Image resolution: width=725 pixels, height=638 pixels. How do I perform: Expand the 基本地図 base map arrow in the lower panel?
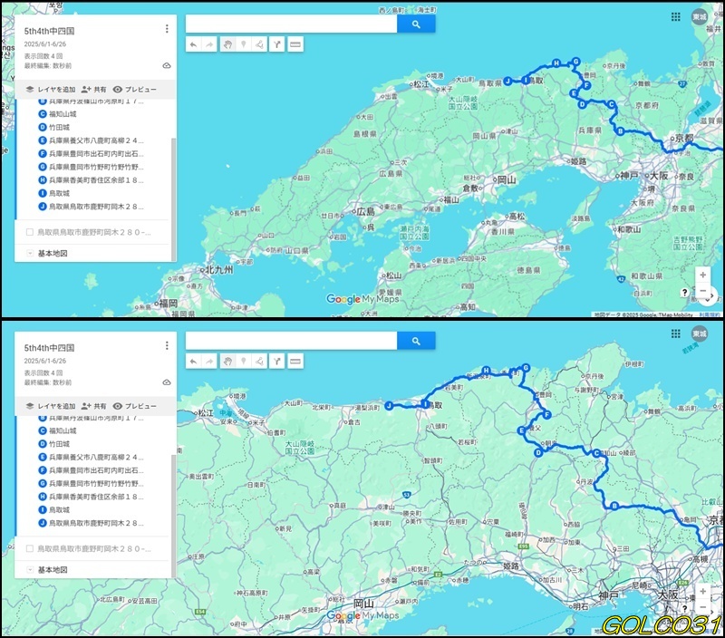click(30, 570)
